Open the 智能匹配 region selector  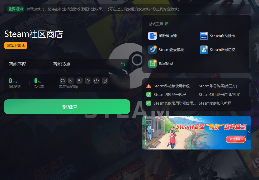click(x=17, y=64)
